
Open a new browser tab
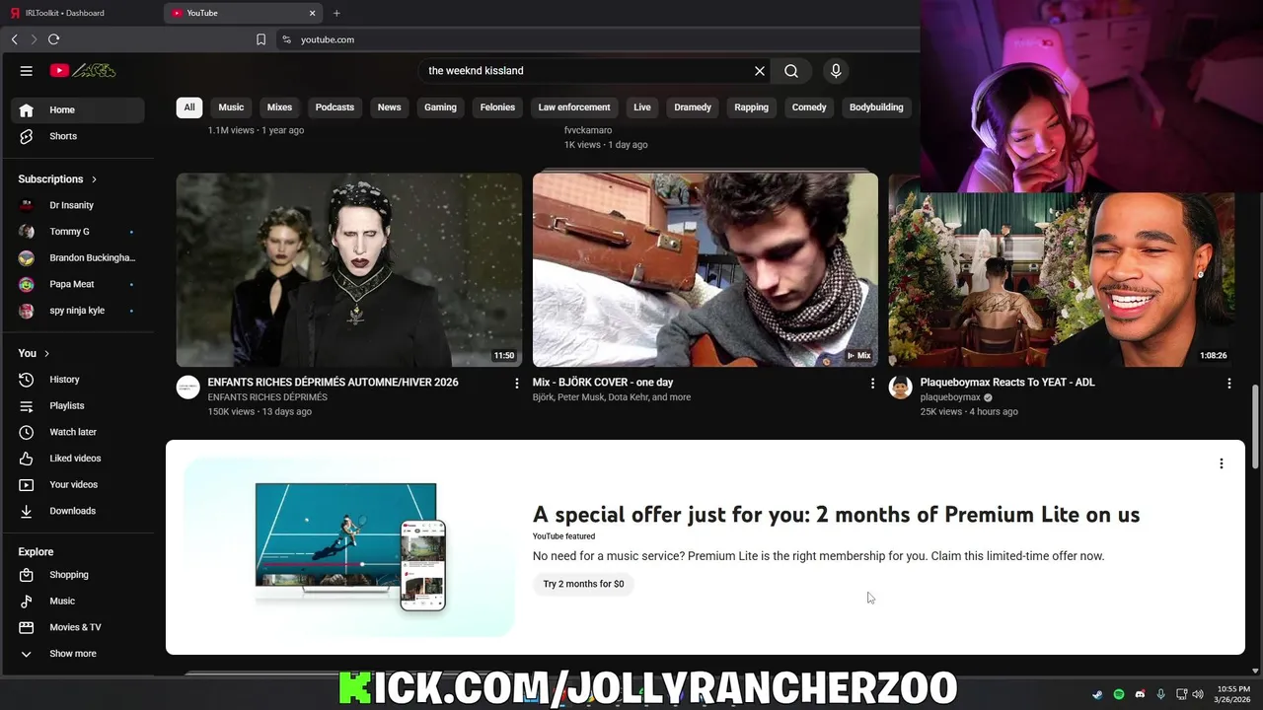[336, 13]
